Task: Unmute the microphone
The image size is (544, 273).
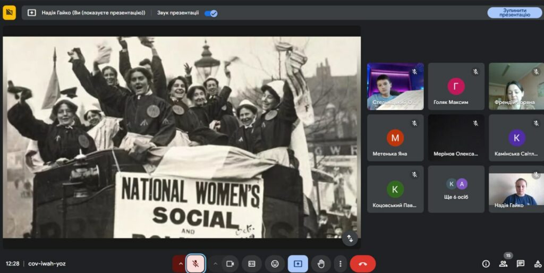Action: click(195, 263)
